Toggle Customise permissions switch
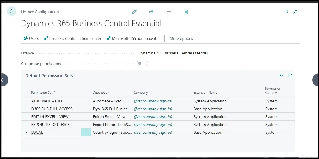This screenshot has width=319, height=159. [143, 64]
